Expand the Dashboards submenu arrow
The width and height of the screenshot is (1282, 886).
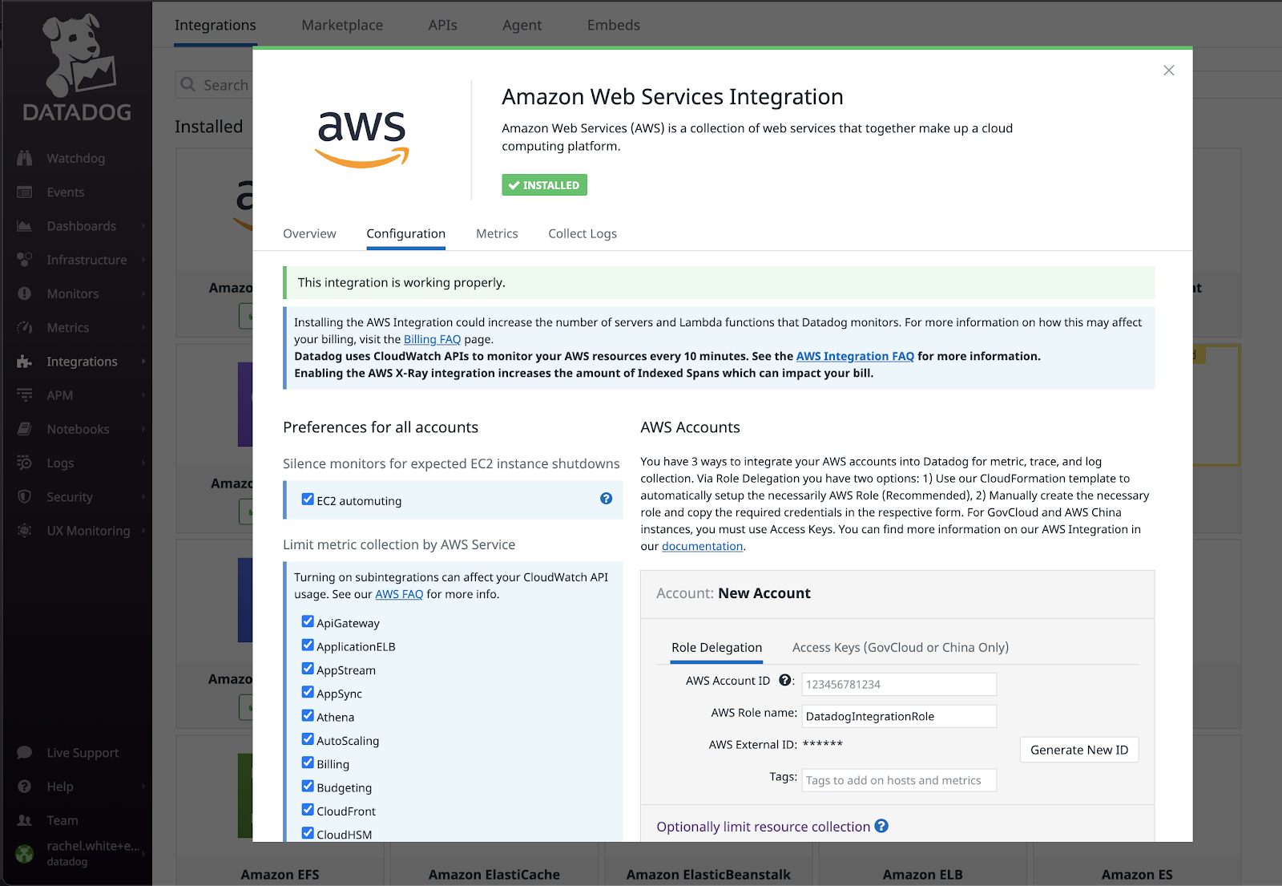coord(143,226)
